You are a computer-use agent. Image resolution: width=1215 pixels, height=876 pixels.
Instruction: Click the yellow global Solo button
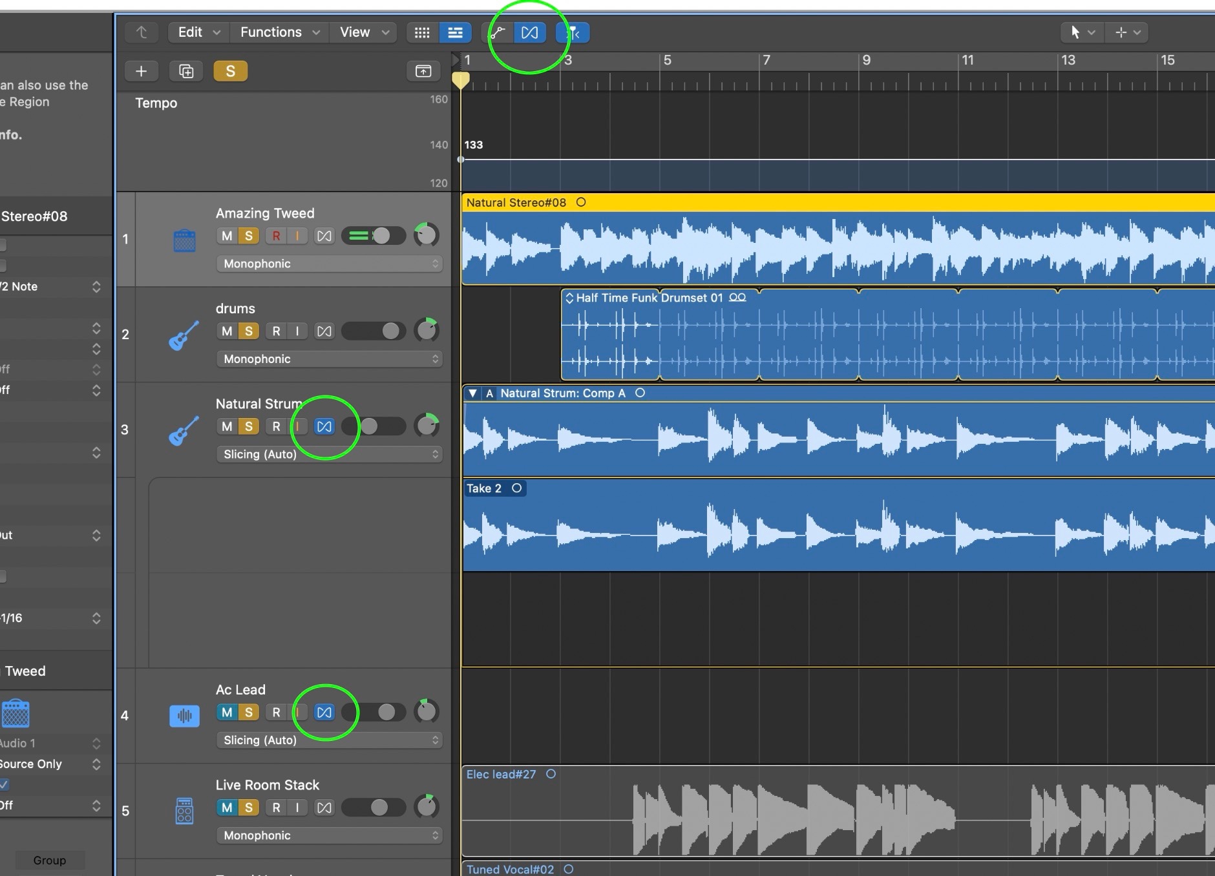point(230,71)
